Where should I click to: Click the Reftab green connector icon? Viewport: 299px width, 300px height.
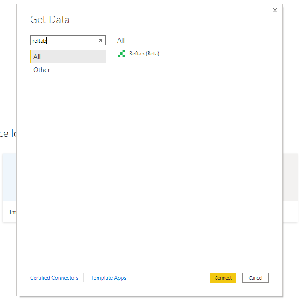tap(122, 54)
